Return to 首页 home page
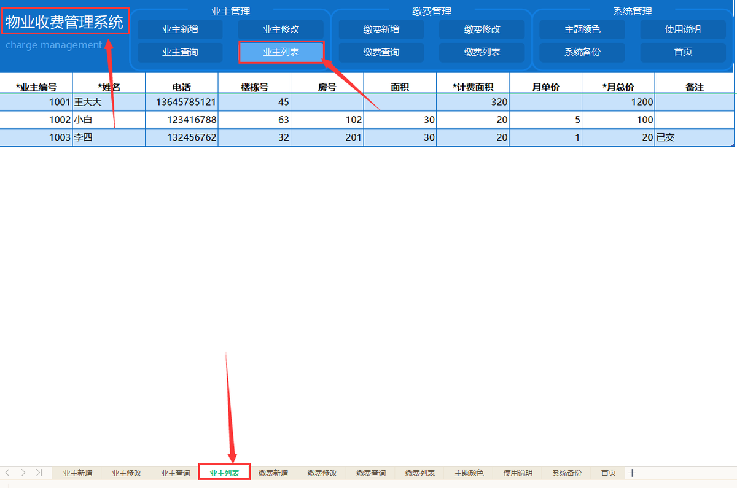737x488 pixels. 682,52
